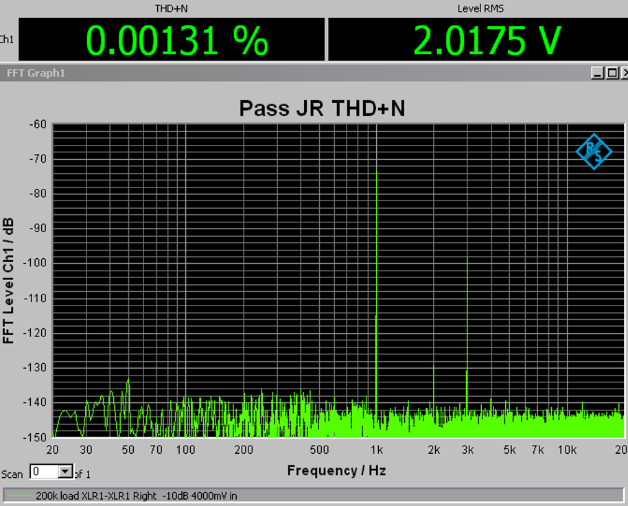Click the -60 level axis tick label
This screenshot has height=506, width=628.
coord(38,124)
